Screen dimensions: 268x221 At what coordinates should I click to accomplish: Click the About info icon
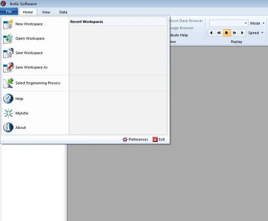(8, 128)
